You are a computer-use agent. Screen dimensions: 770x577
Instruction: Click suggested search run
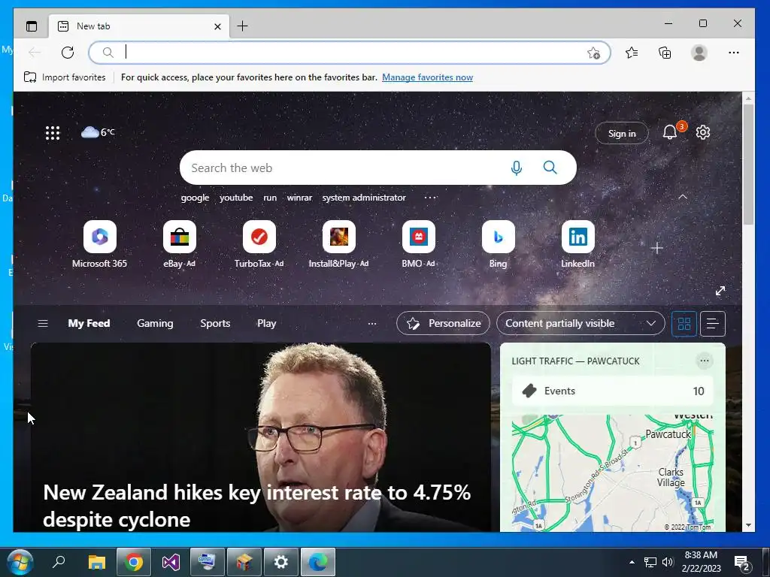[270, 198]
